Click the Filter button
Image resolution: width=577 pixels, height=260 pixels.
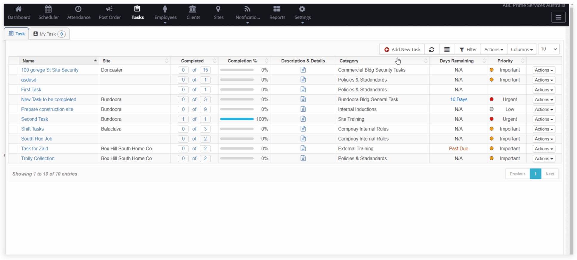468,49
